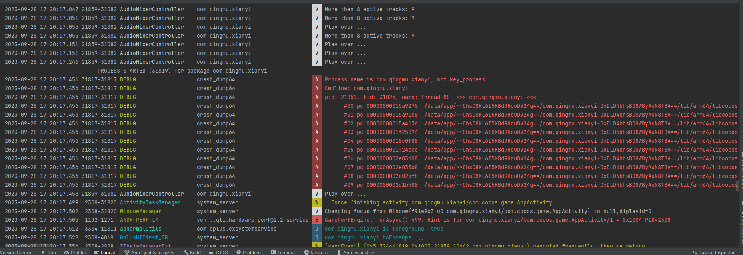This screenshot has width=743, height=255.
Task: Open the Build tool window
Action: tap(192, 252)
